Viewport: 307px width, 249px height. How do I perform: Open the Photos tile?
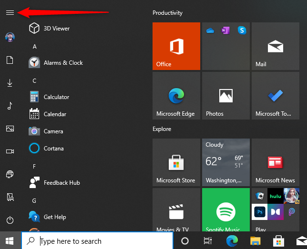coord(226,96)
